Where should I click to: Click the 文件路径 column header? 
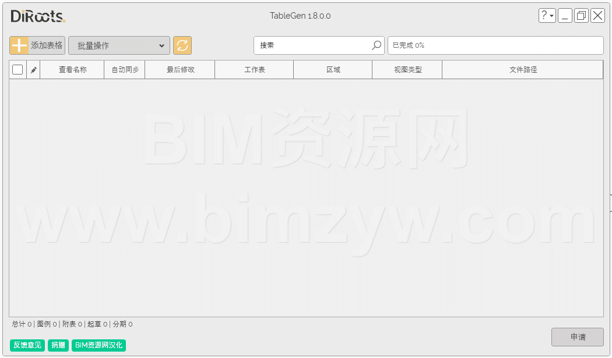click(523, 70)
